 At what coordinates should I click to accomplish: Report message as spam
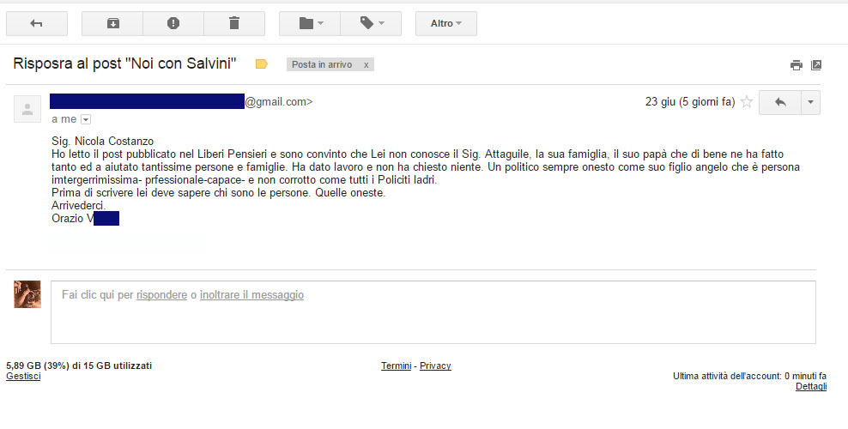tap(173, 24)
